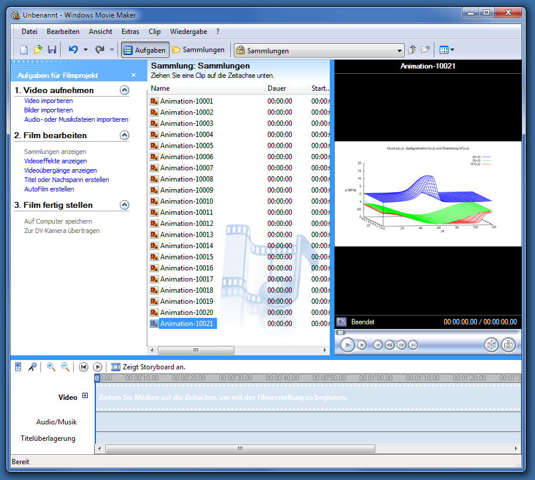Select the clip Animation-10001
Image resolution: width=535 pixels, height=480 pixels.
coord(187,101)
